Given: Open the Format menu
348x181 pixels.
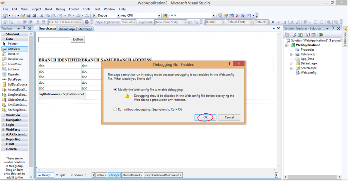Looking at the screenshot, I should [x=74, y=9].
